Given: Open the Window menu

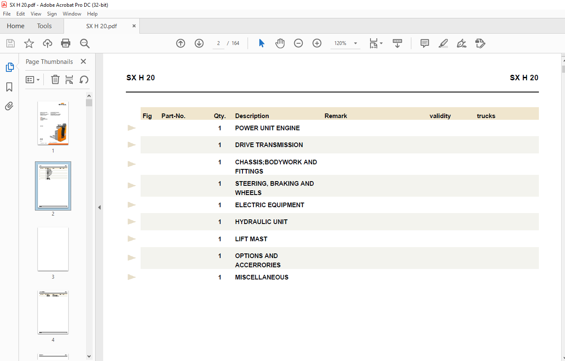Looking at the screenshot, I should pyautogui.click(x=72, y=14).
